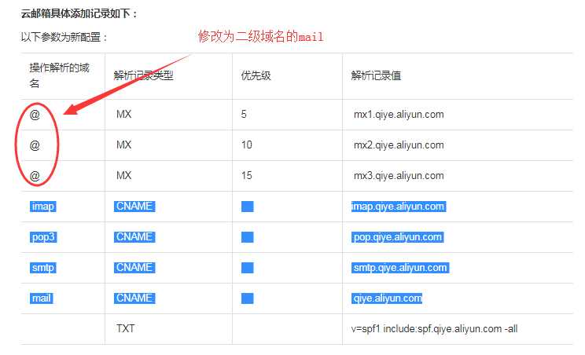Click priority value 15
This screenshot has width=585, height=355.
pos(247,175)
